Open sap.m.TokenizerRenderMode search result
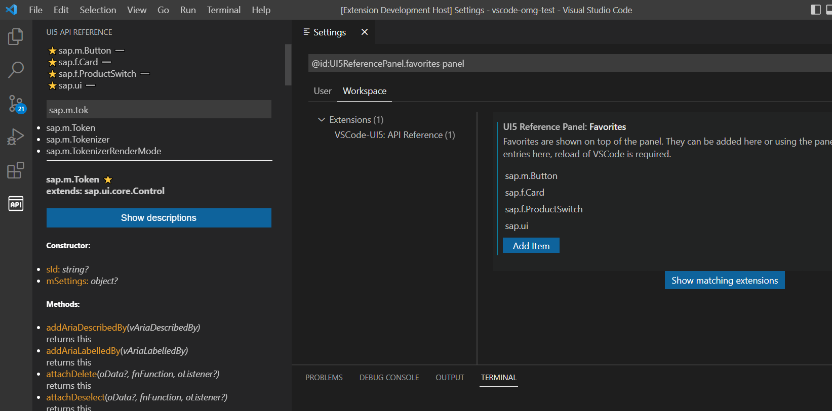 click(104, 151)
